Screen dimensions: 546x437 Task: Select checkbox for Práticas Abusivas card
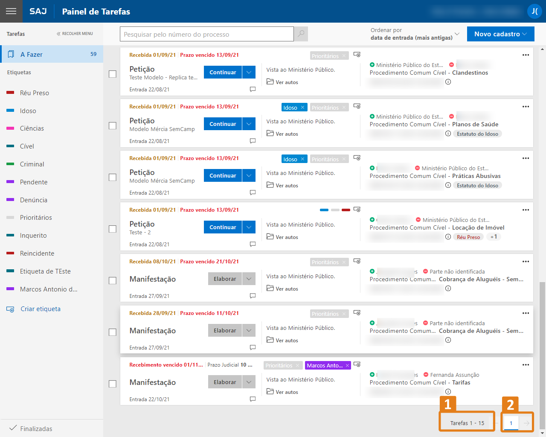[x=113, y=178]
